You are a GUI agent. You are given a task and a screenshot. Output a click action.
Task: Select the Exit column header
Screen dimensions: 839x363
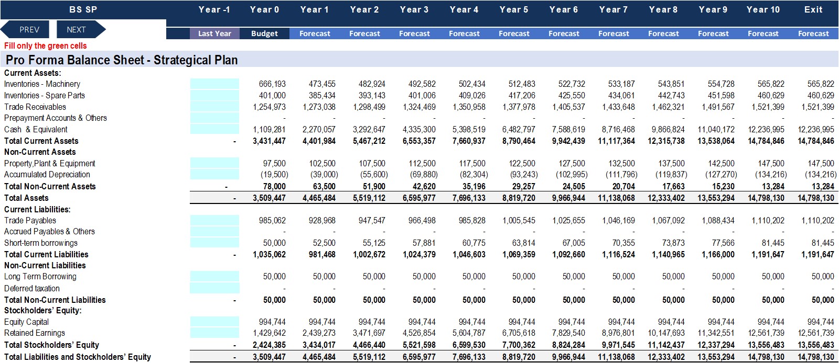tap(813, 9)
